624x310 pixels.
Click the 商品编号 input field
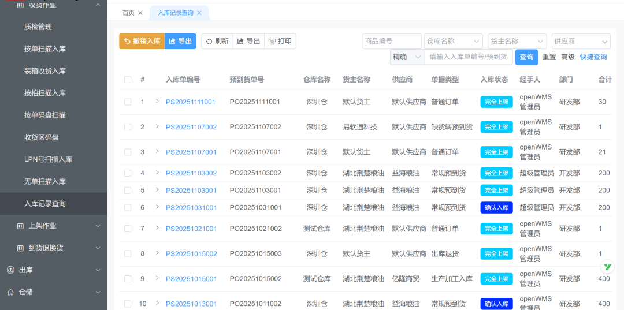(391, 42)
